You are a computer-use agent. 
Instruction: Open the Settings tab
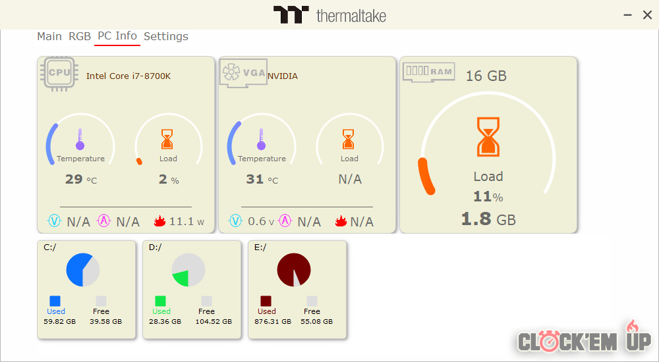(x=166, y=36)
